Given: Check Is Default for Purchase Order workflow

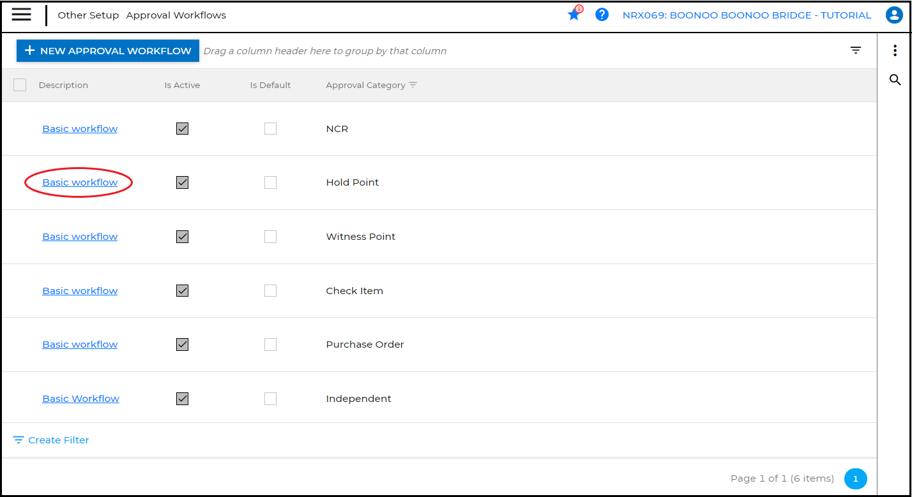Looking at the screenshot, I should tap(270, 345).
